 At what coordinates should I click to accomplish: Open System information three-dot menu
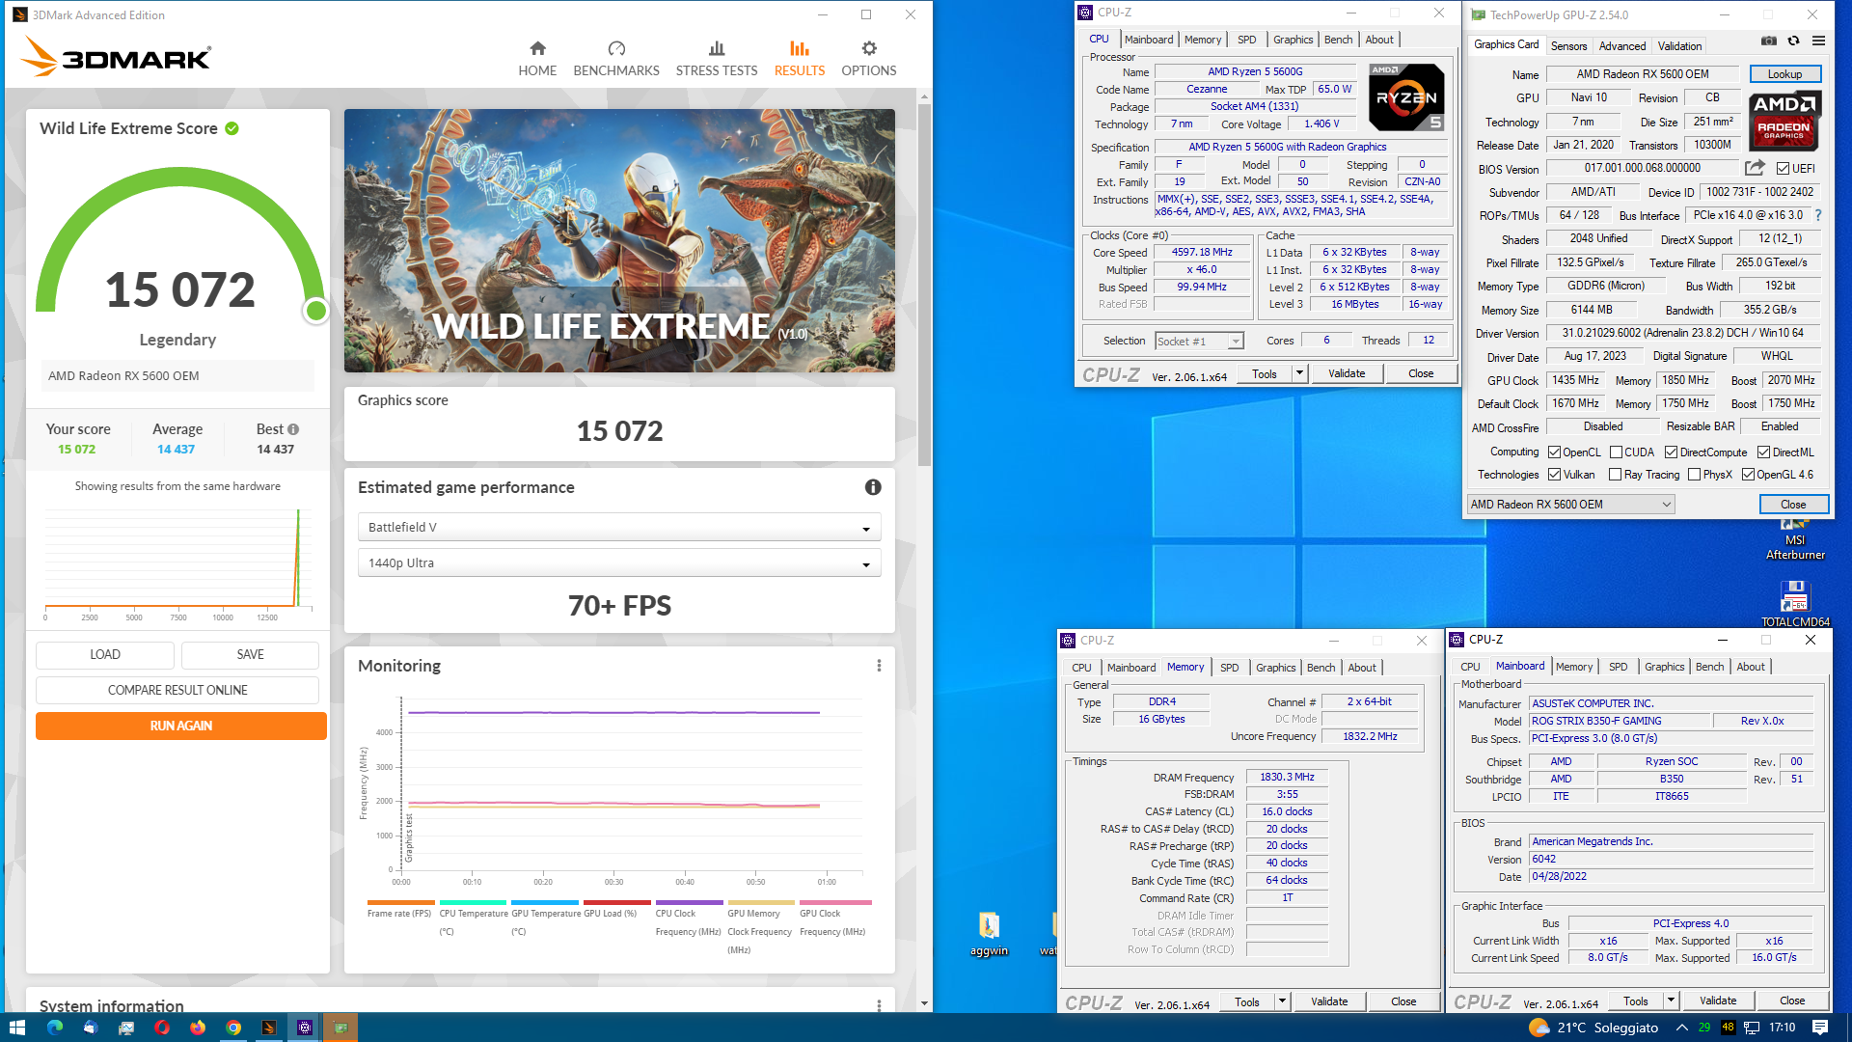pos(879,1005)
